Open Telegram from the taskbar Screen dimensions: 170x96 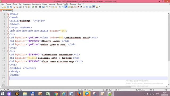coord(87,94)
